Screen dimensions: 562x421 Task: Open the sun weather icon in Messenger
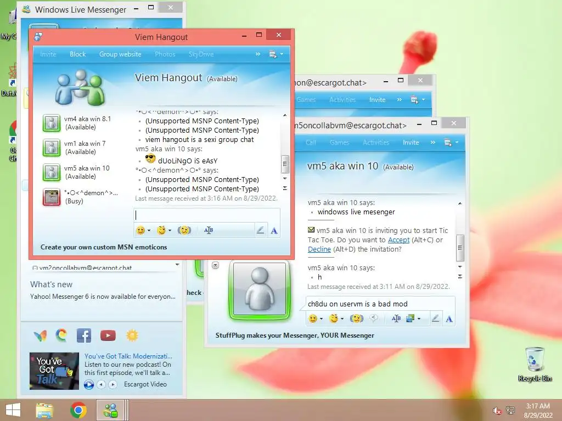click(x=132, y=335)
